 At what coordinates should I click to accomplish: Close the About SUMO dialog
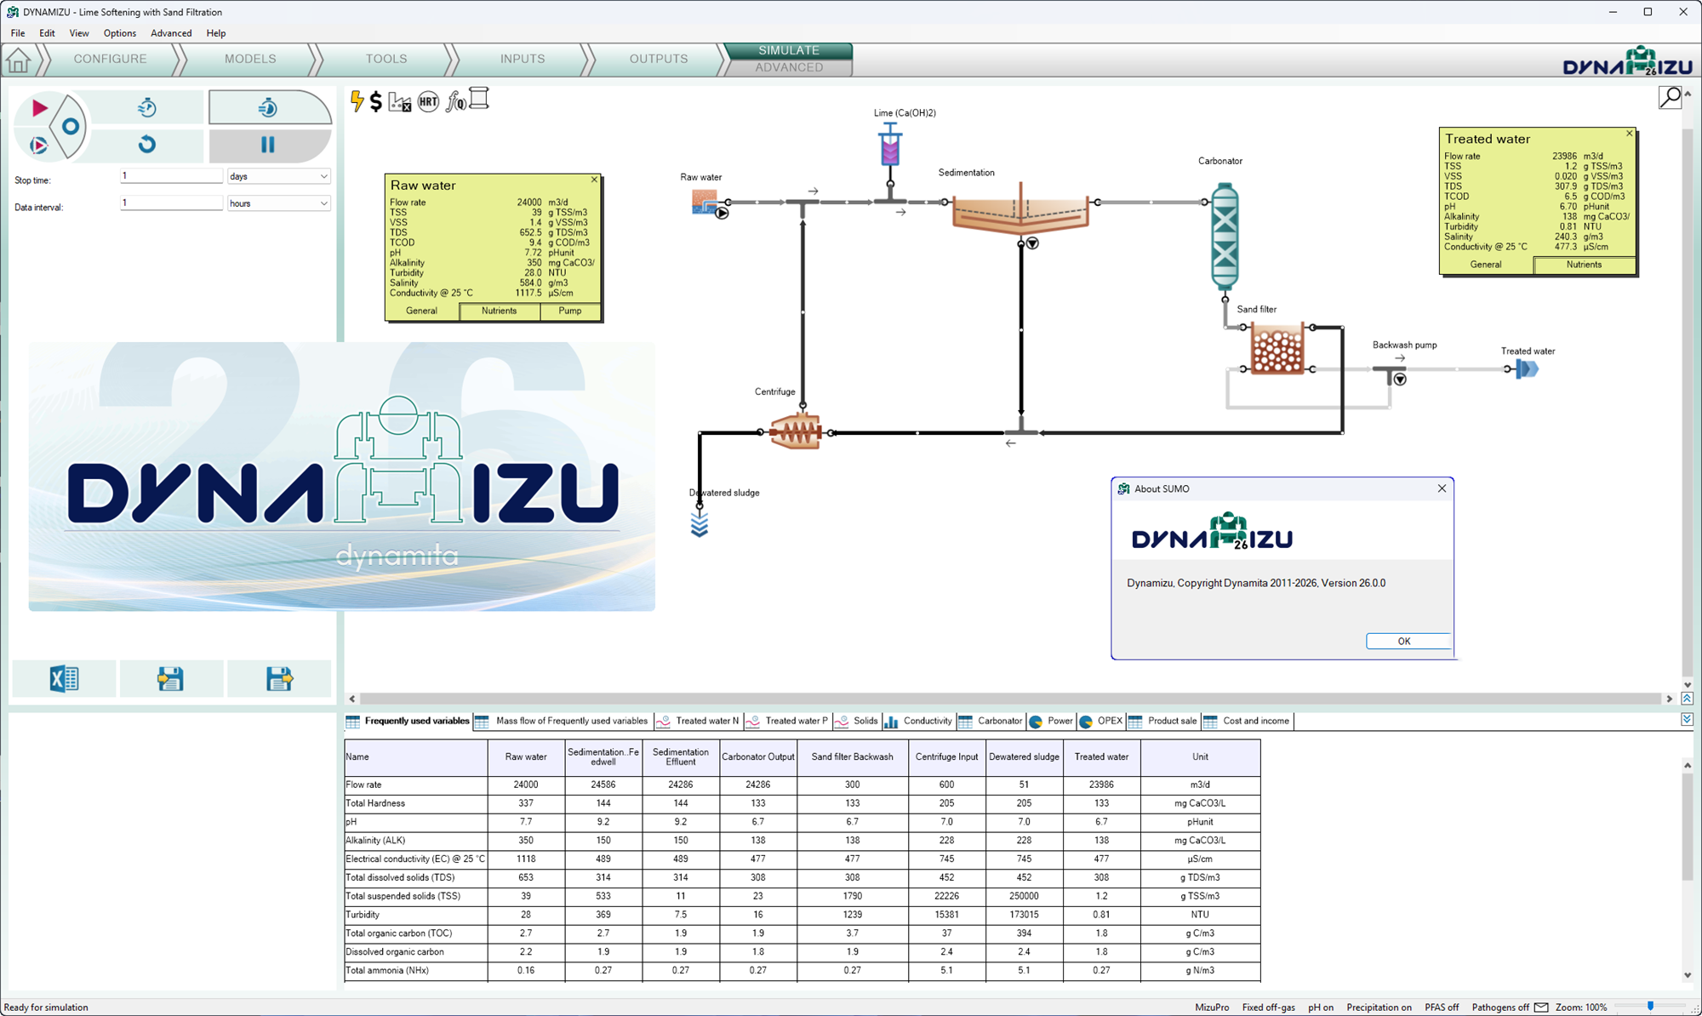pyautogui.click(x=1442, y=488)
